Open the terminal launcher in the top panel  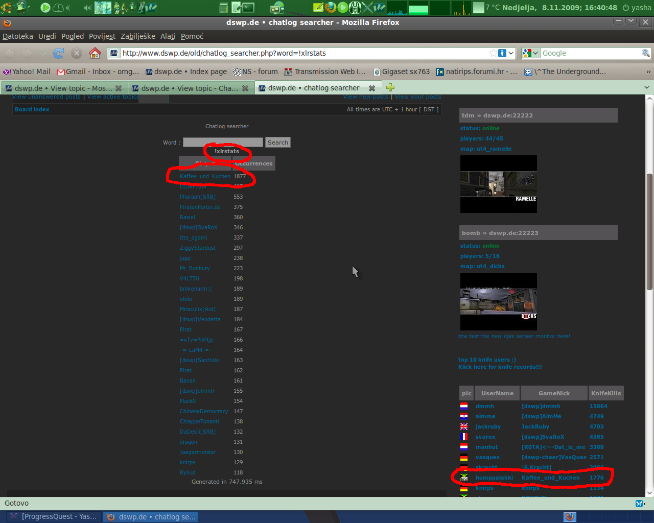pyautogui.click(x=249, y=8)
